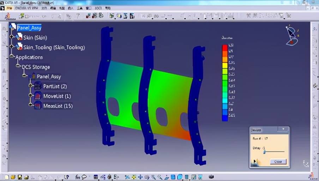Select PartList (2) in the tree
The width and height of the screenshot is (319, 181).
pyautogui.click(x=55, y=86)
